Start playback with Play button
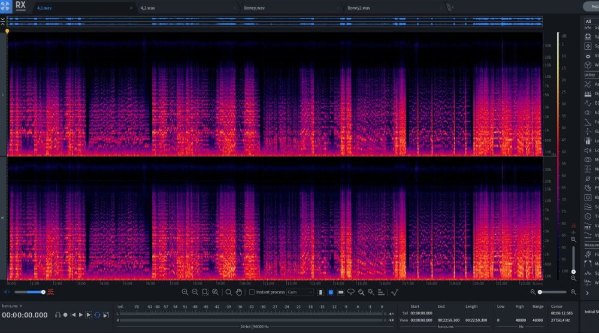The height and width of the screenshot is (333, 599). click(x=81, y=315)
